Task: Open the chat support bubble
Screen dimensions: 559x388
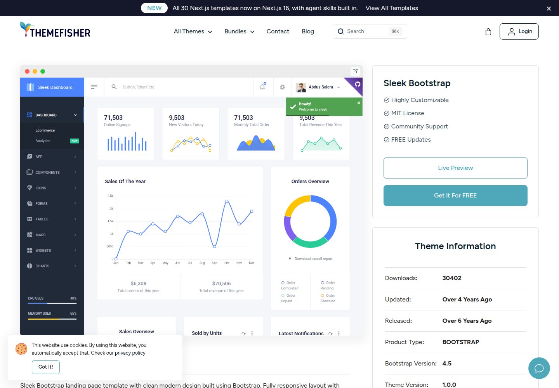Action: (539, 368)
